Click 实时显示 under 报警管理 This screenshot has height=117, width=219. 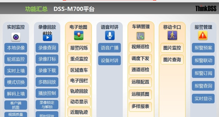coord(203,99)
